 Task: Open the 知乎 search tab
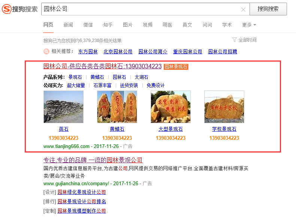click(108, 25)
